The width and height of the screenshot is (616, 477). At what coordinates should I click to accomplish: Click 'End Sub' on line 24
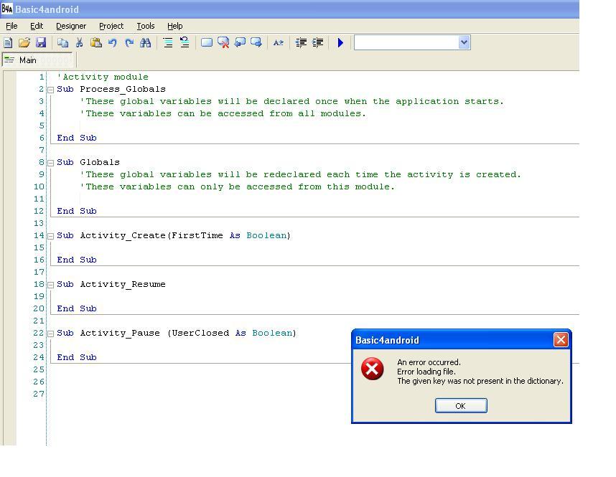click(x=77, y=357)
